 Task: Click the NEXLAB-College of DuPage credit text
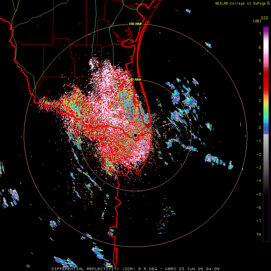coord(242,3)
